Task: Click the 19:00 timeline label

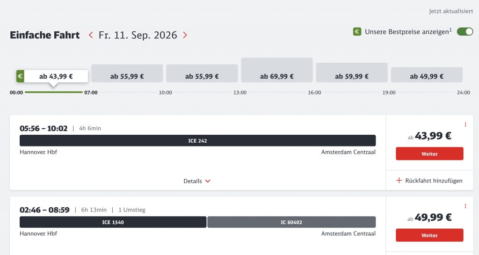Action: pyautogui.click(x=389, y=93)
